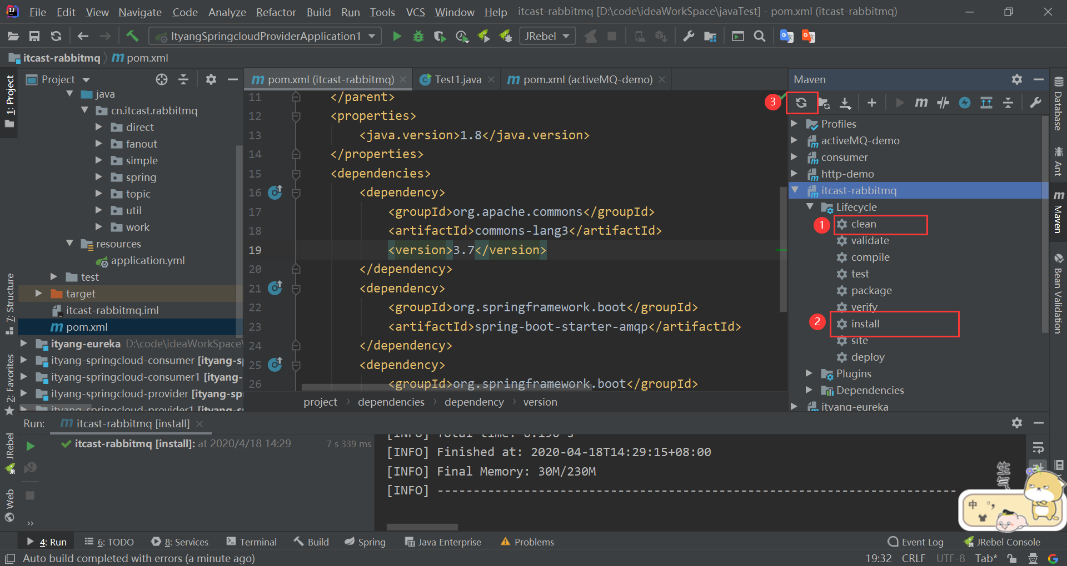The height and width of the screenshot is (566, 1067).
Task: Click the gutter icon on line 16
Action: [x=275, y=192]
